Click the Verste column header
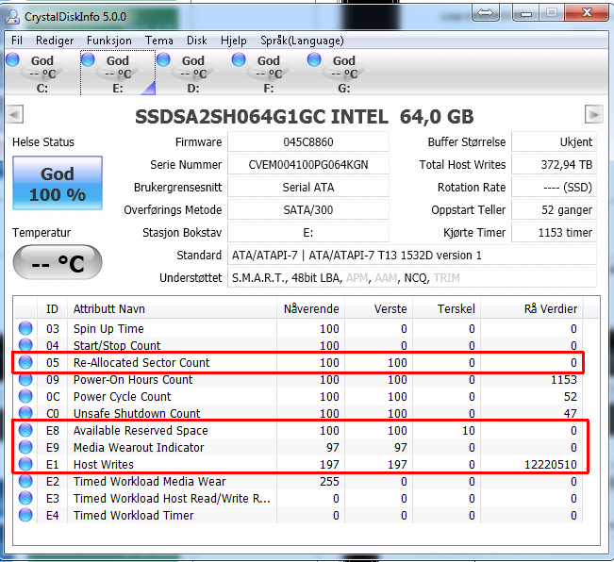 [378, 308]
